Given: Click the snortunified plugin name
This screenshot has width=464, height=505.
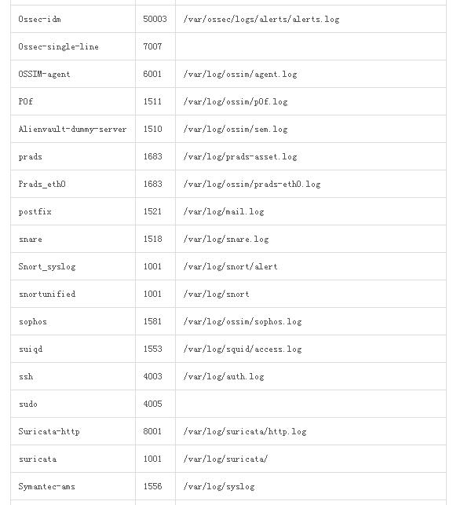Looking at the screenshot, I should click(47, 294).
